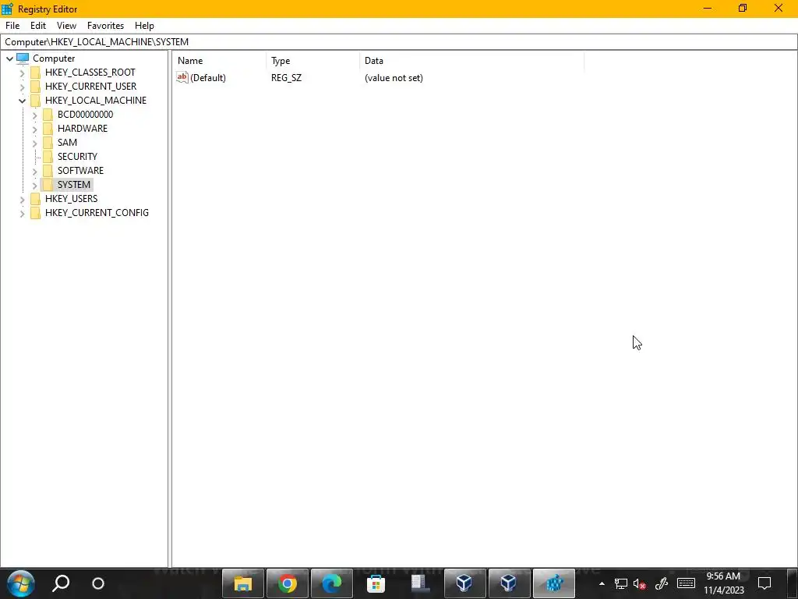Viewport: 798px width, 599px height.
Task: Sort values by Type column header
Action: pos(312,61)
